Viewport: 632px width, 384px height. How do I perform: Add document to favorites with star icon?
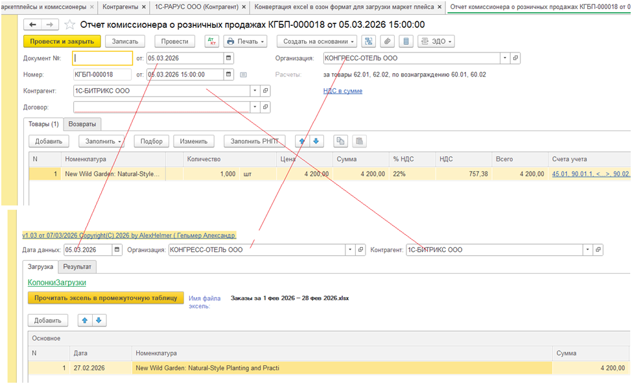click(69, 25)
